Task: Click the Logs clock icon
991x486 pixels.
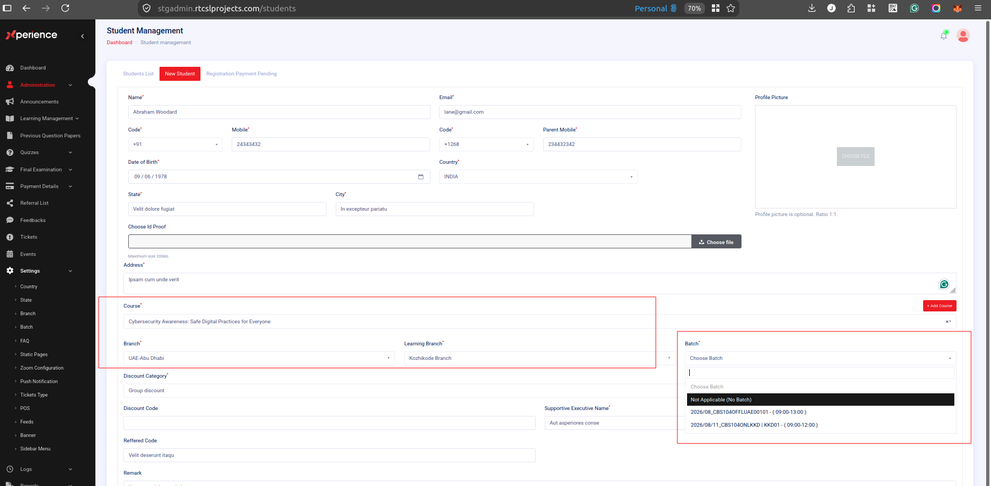Action: click(10, 469)
